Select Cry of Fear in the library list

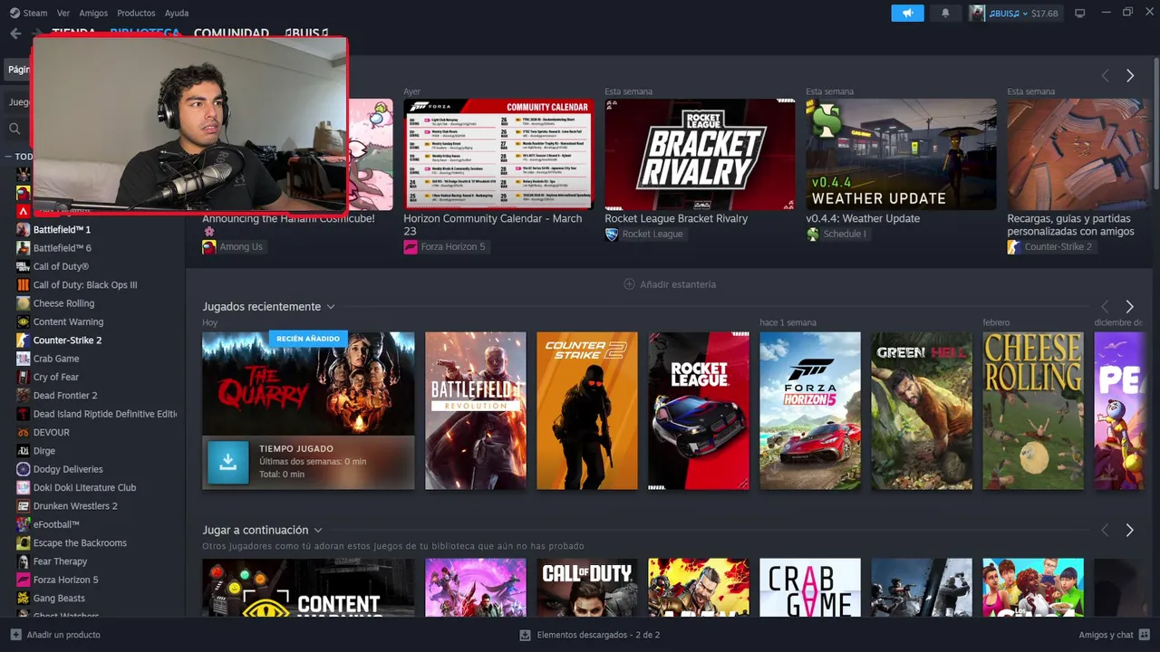(x=56, y=377)
